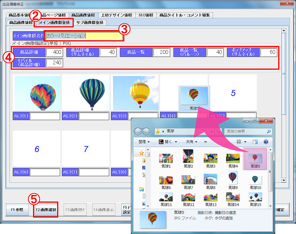Show hidden toolbar items via » chevron

pyautogui.click(x=205, y=142)
